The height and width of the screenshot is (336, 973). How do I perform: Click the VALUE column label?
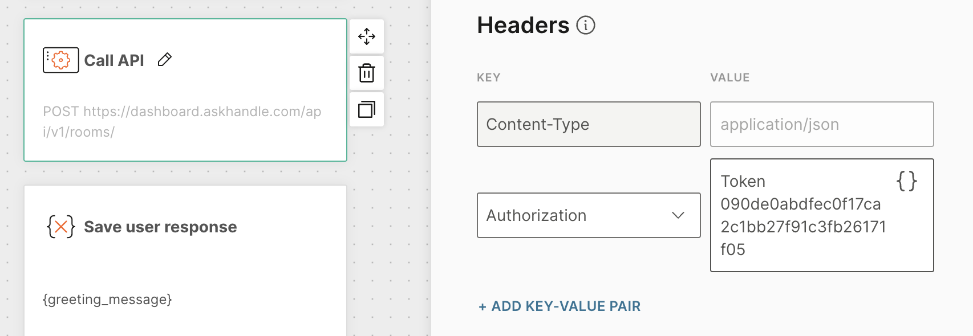point(729,77)
